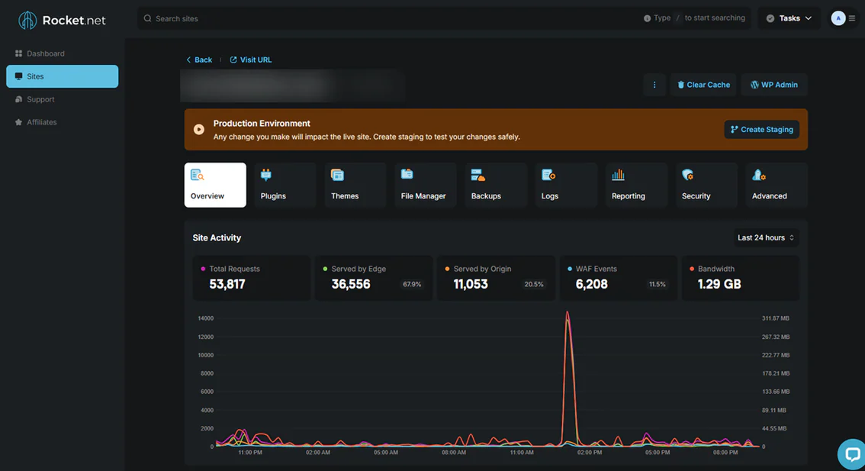The height and width of the screenshot is (471, 865).
Task: Open the Reporting tab
Action: (636, 185)
